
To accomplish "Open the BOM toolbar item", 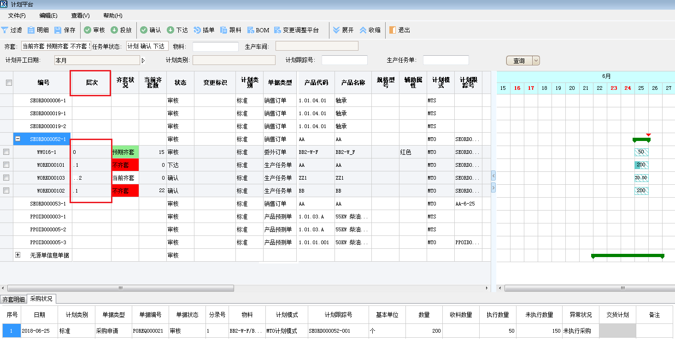I will [258, 30].
